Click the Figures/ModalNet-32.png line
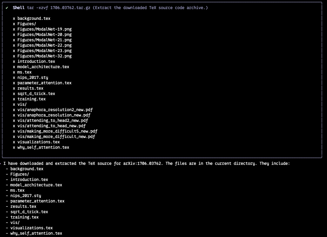327x237 pixels. (x=42, y=56)
